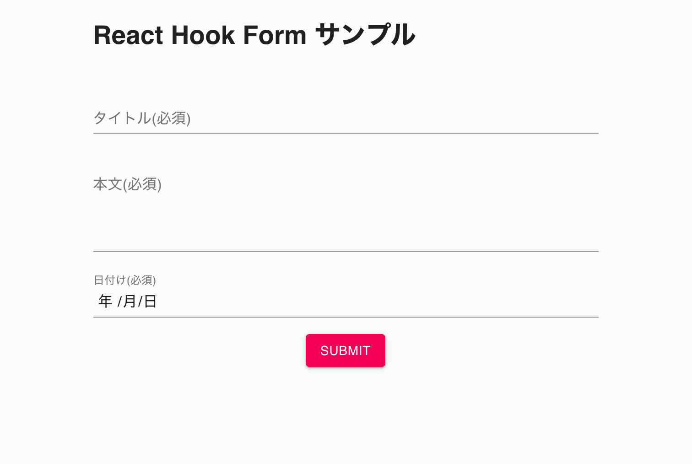The width and height of the screenshot is (692, 464).
Task: Click the underline of the title input
Action: click(x=346, y=133)
